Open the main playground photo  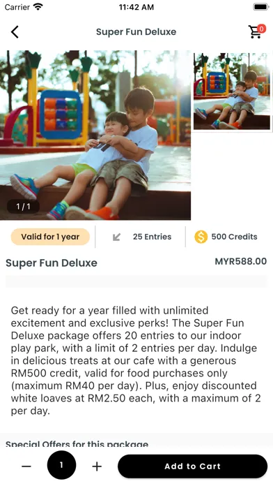point(95,135)
